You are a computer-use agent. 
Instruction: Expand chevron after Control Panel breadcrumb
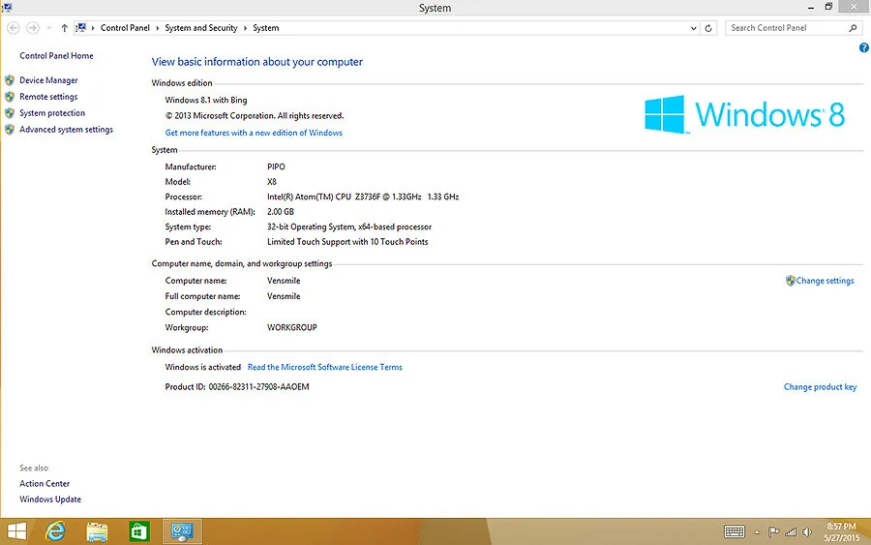158,28
